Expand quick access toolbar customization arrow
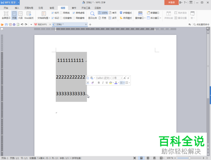 coord(31,24)
